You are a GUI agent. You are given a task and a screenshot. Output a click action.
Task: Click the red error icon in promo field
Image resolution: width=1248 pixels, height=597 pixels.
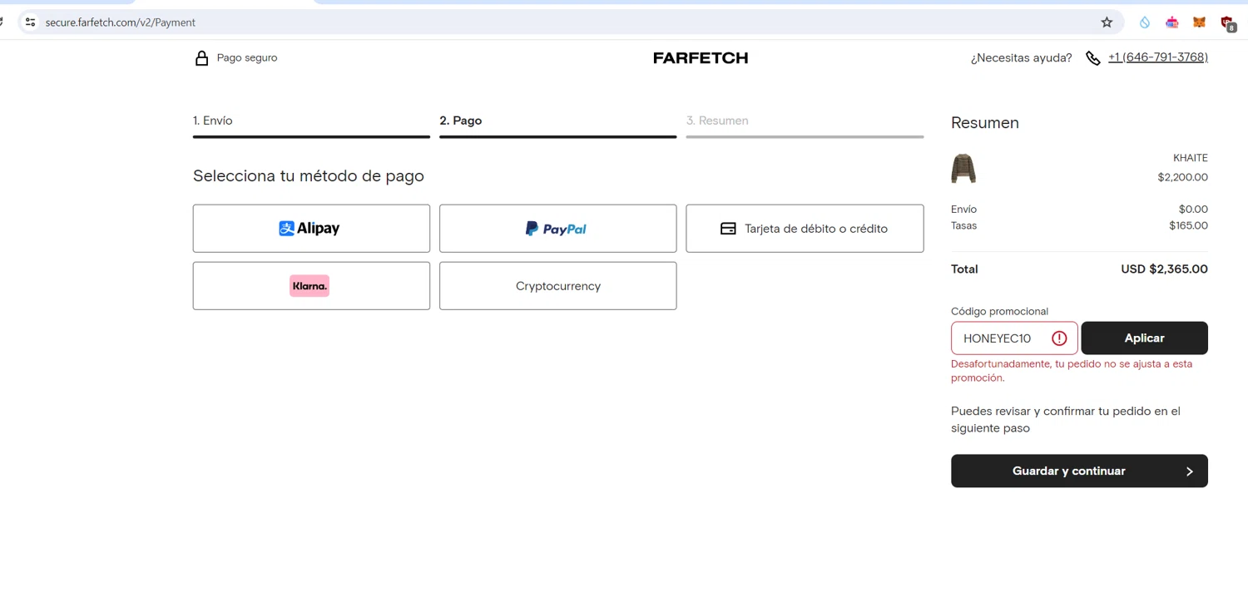pos(1059,338)
